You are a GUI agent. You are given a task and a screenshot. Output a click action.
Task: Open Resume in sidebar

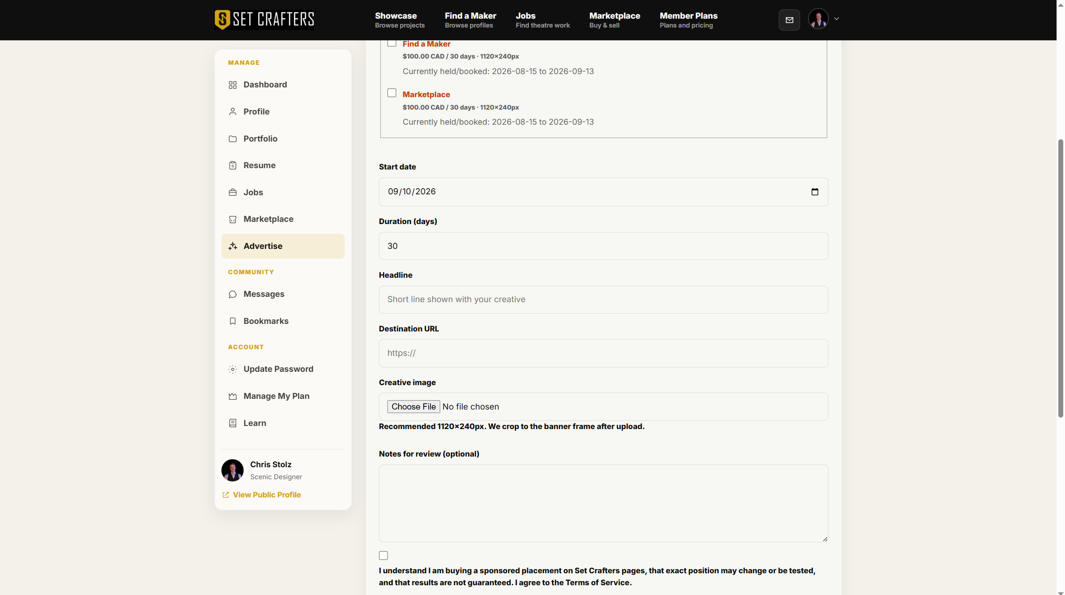pyautogui.click(x=283, y=165)
